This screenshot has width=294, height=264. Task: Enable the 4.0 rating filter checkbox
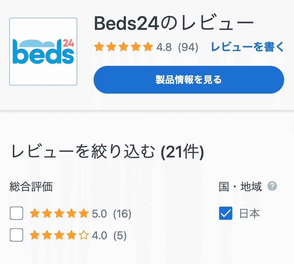pyautogui.click(x=16, y=235)
